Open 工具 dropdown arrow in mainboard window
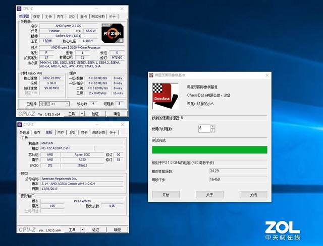Screen dimensions: 323x246 pyautogui.click(x=82, y=229)
